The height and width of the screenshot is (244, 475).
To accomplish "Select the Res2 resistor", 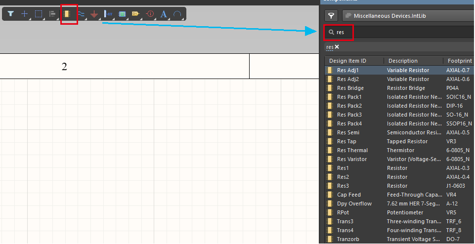I will pos(400,177).
